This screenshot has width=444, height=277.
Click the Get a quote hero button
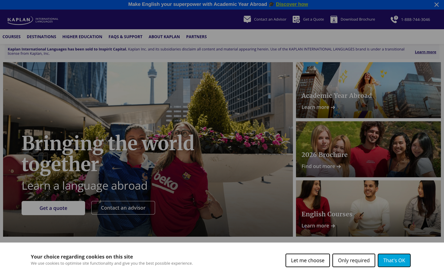pyautogui.click(x=53, y=208)
